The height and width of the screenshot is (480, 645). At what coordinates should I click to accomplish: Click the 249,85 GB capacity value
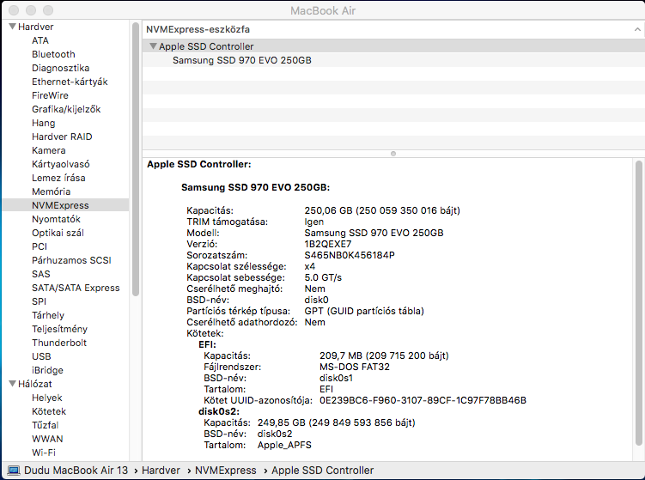(336, 422)
